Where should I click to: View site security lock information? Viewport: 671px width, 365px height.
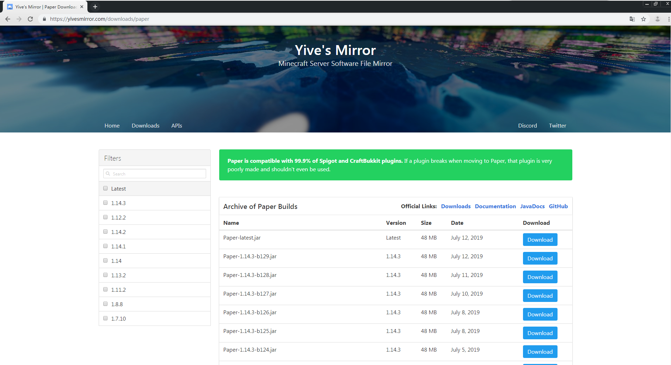(44, 19)
